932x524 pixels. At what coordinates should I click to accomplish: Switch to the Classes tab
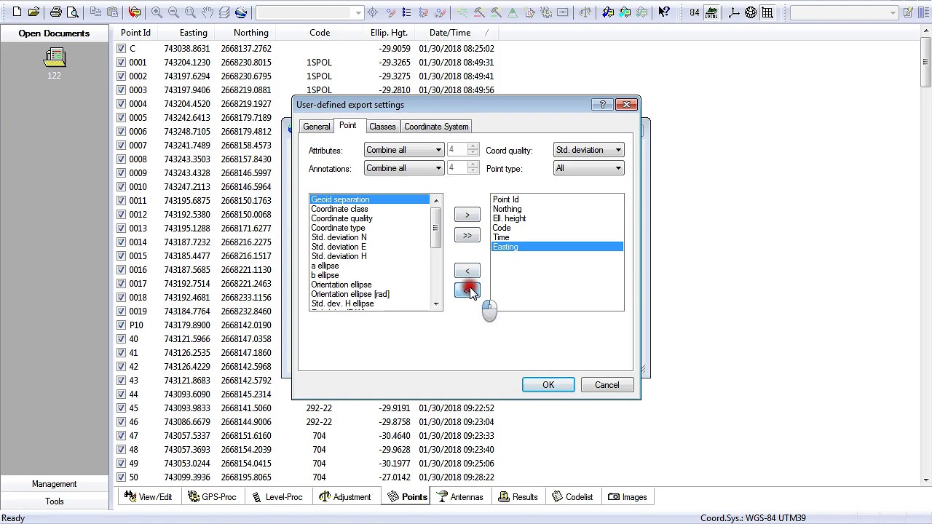coord(382,127)
